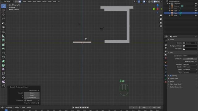Hide the Light object in outliner

196,11
